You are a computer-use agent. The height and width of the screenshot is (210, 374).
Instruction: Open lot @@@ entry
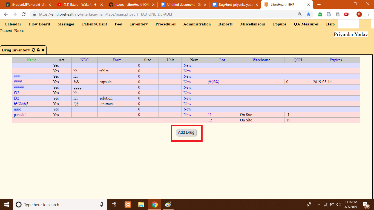tap(214, 82)
